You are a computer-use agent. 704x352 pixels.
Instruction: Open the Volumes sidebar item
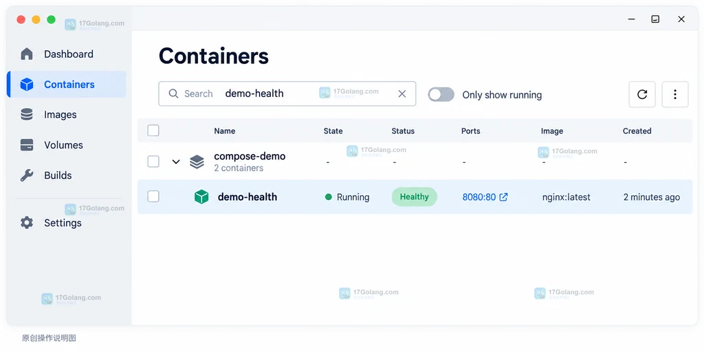click(x=67, y=145)
